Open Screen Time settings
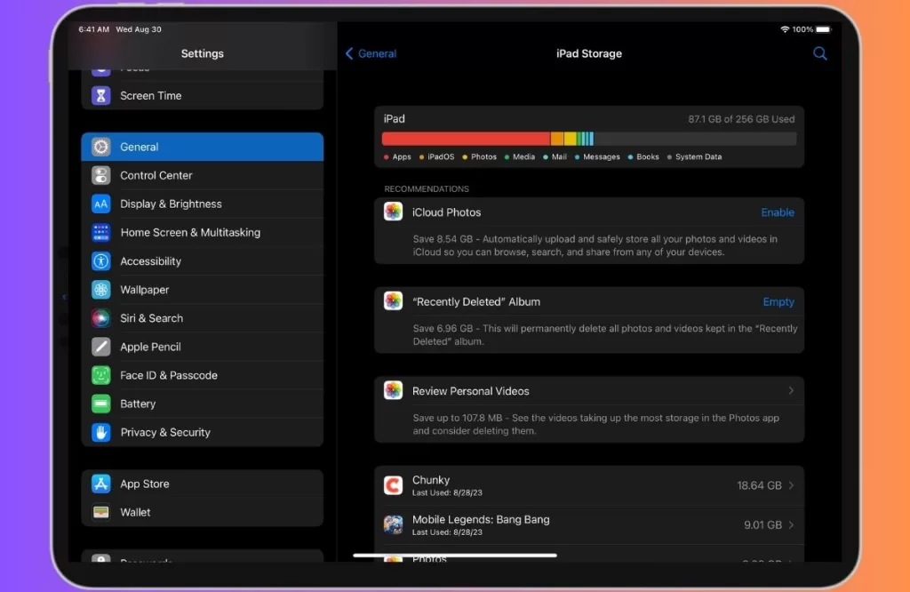This screenshot has width=910, height=592. 202,95
